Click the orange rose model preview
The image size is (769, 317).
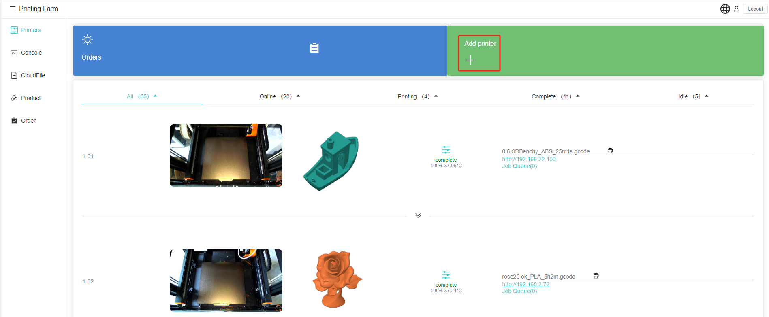point(337,279)
